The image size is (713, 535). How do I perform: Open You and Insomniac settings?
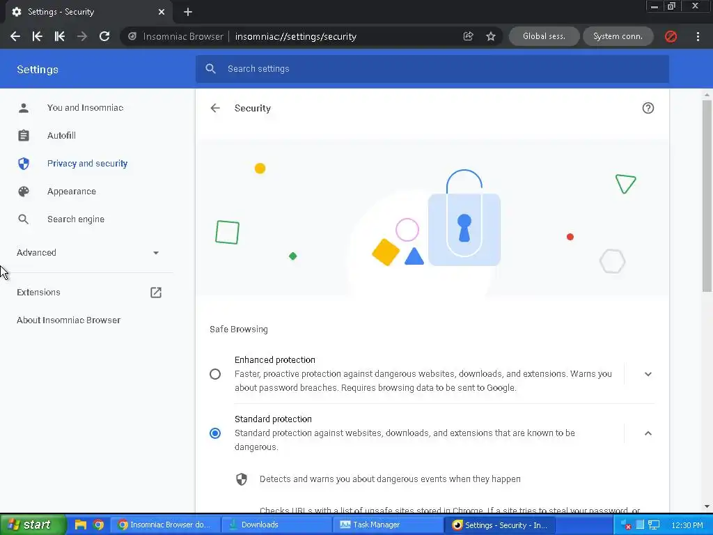pos(86,108)
